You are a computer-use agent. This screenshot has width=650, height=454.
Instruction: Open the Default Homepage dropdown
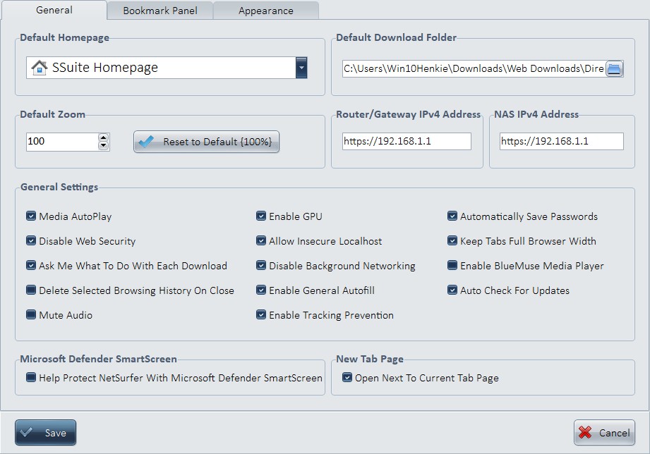point(301,68)
